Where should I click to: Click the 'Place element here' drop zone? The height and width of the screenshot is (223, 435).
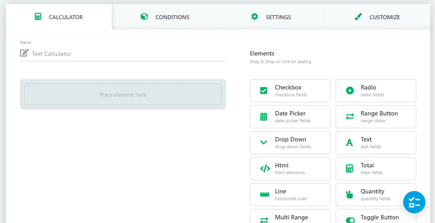(123, 94)
